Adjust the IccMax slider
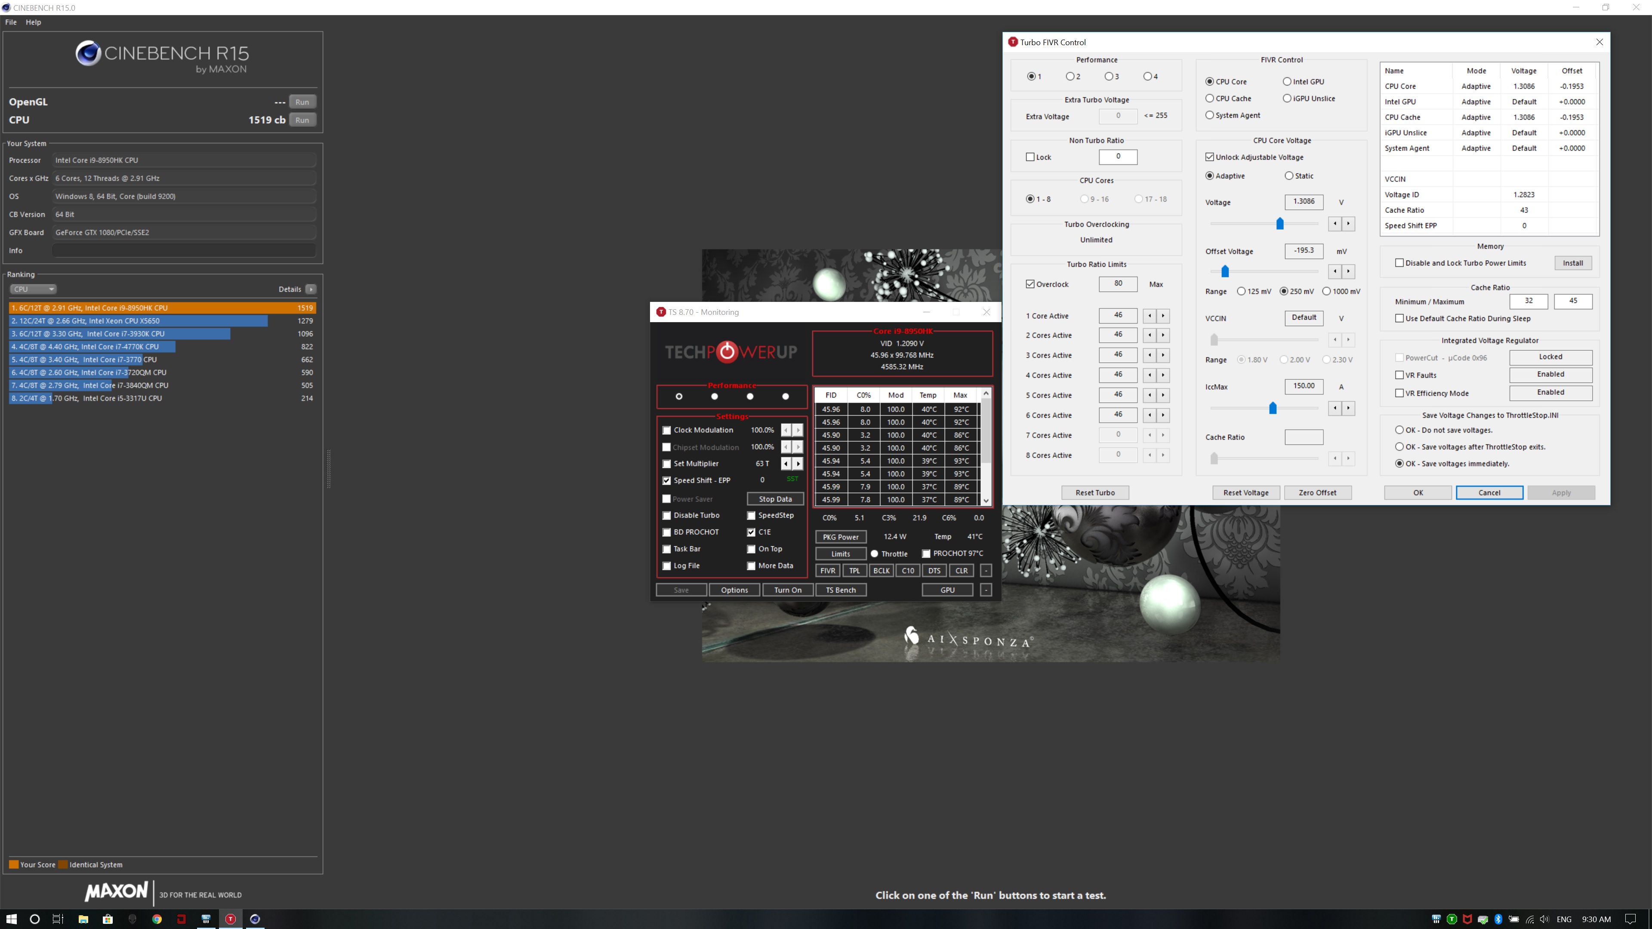 1273,408
